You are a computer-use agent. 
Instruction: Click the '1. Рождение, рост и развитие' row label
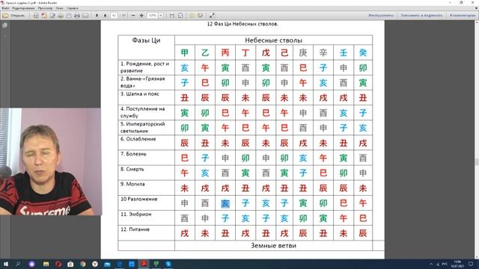coord(144,67)
